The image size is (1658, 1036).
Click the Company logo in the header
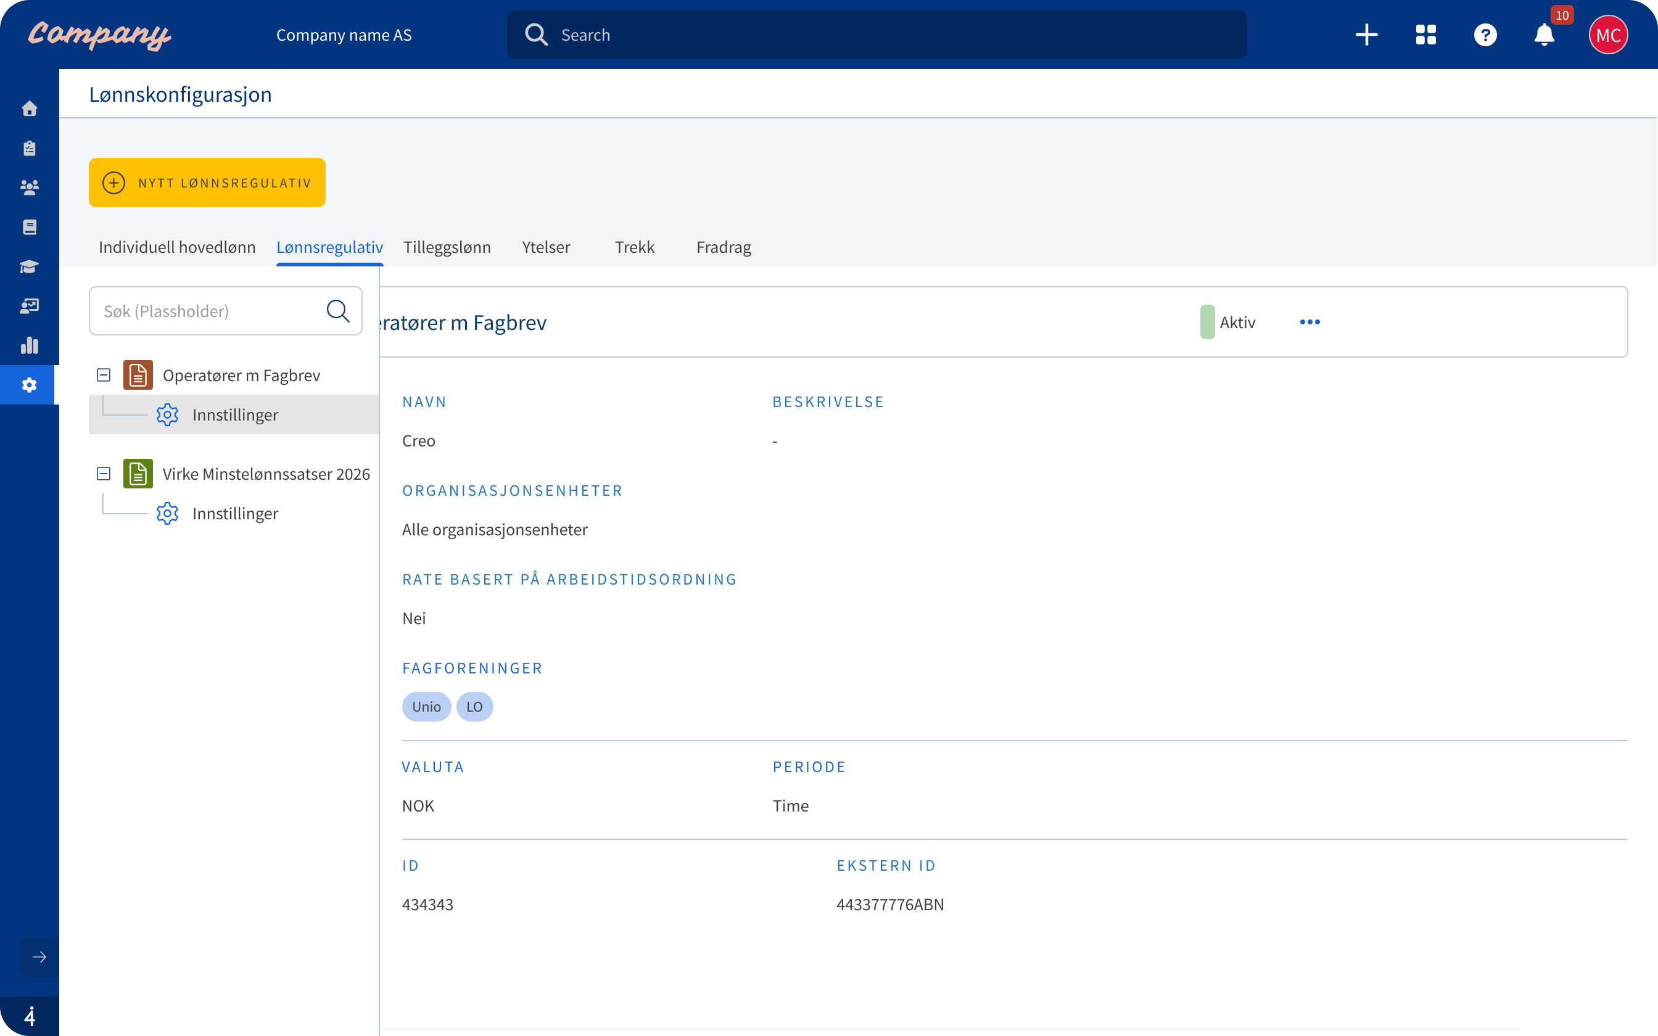click(99, 35)
